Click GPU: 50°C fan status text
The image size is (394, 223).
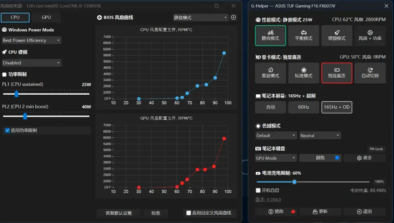coord(363,57)
